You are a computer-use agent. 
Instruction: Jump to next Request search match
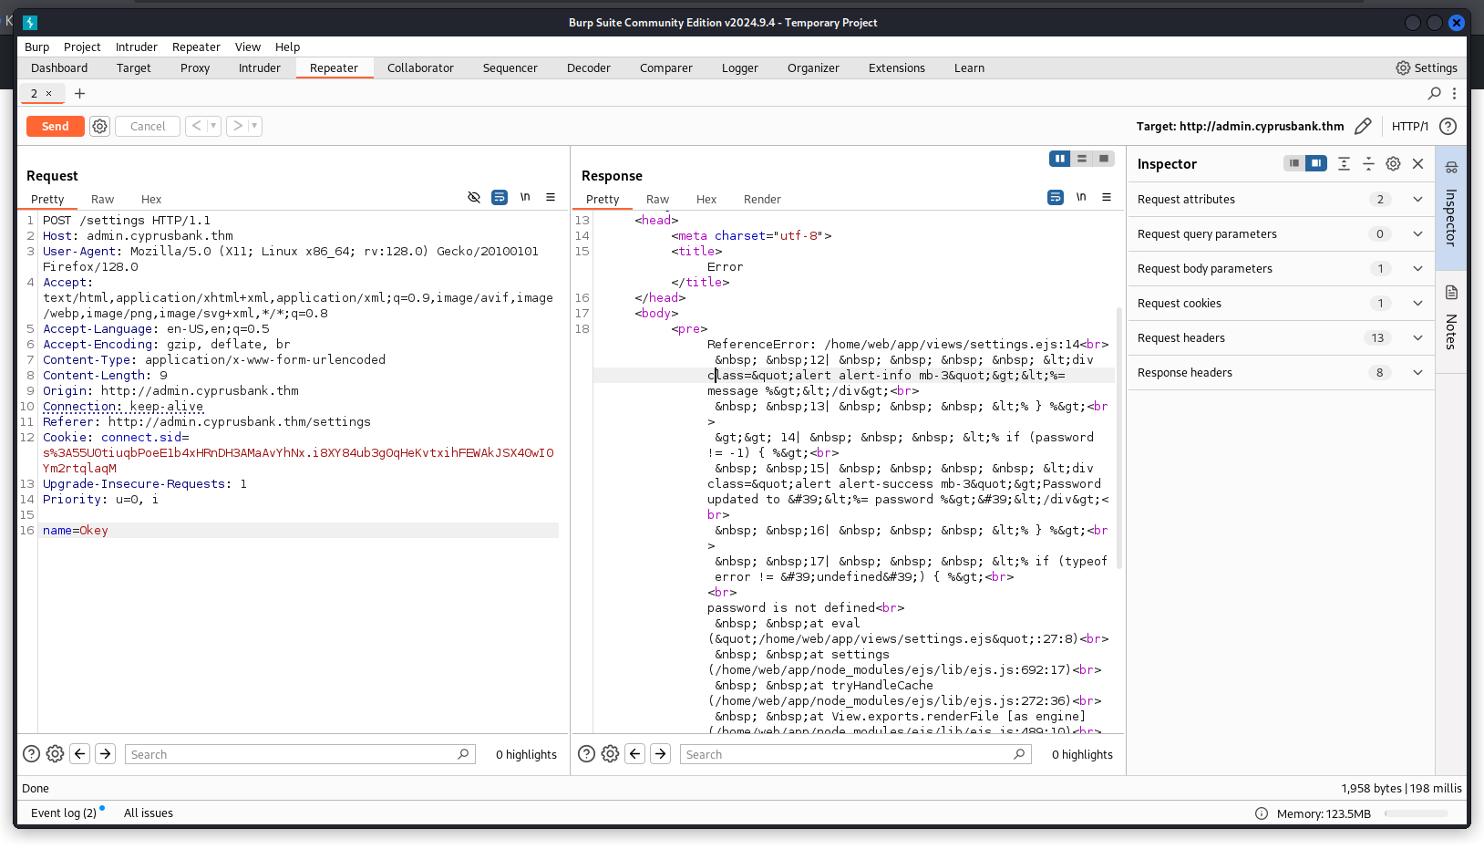coord(106,753)
